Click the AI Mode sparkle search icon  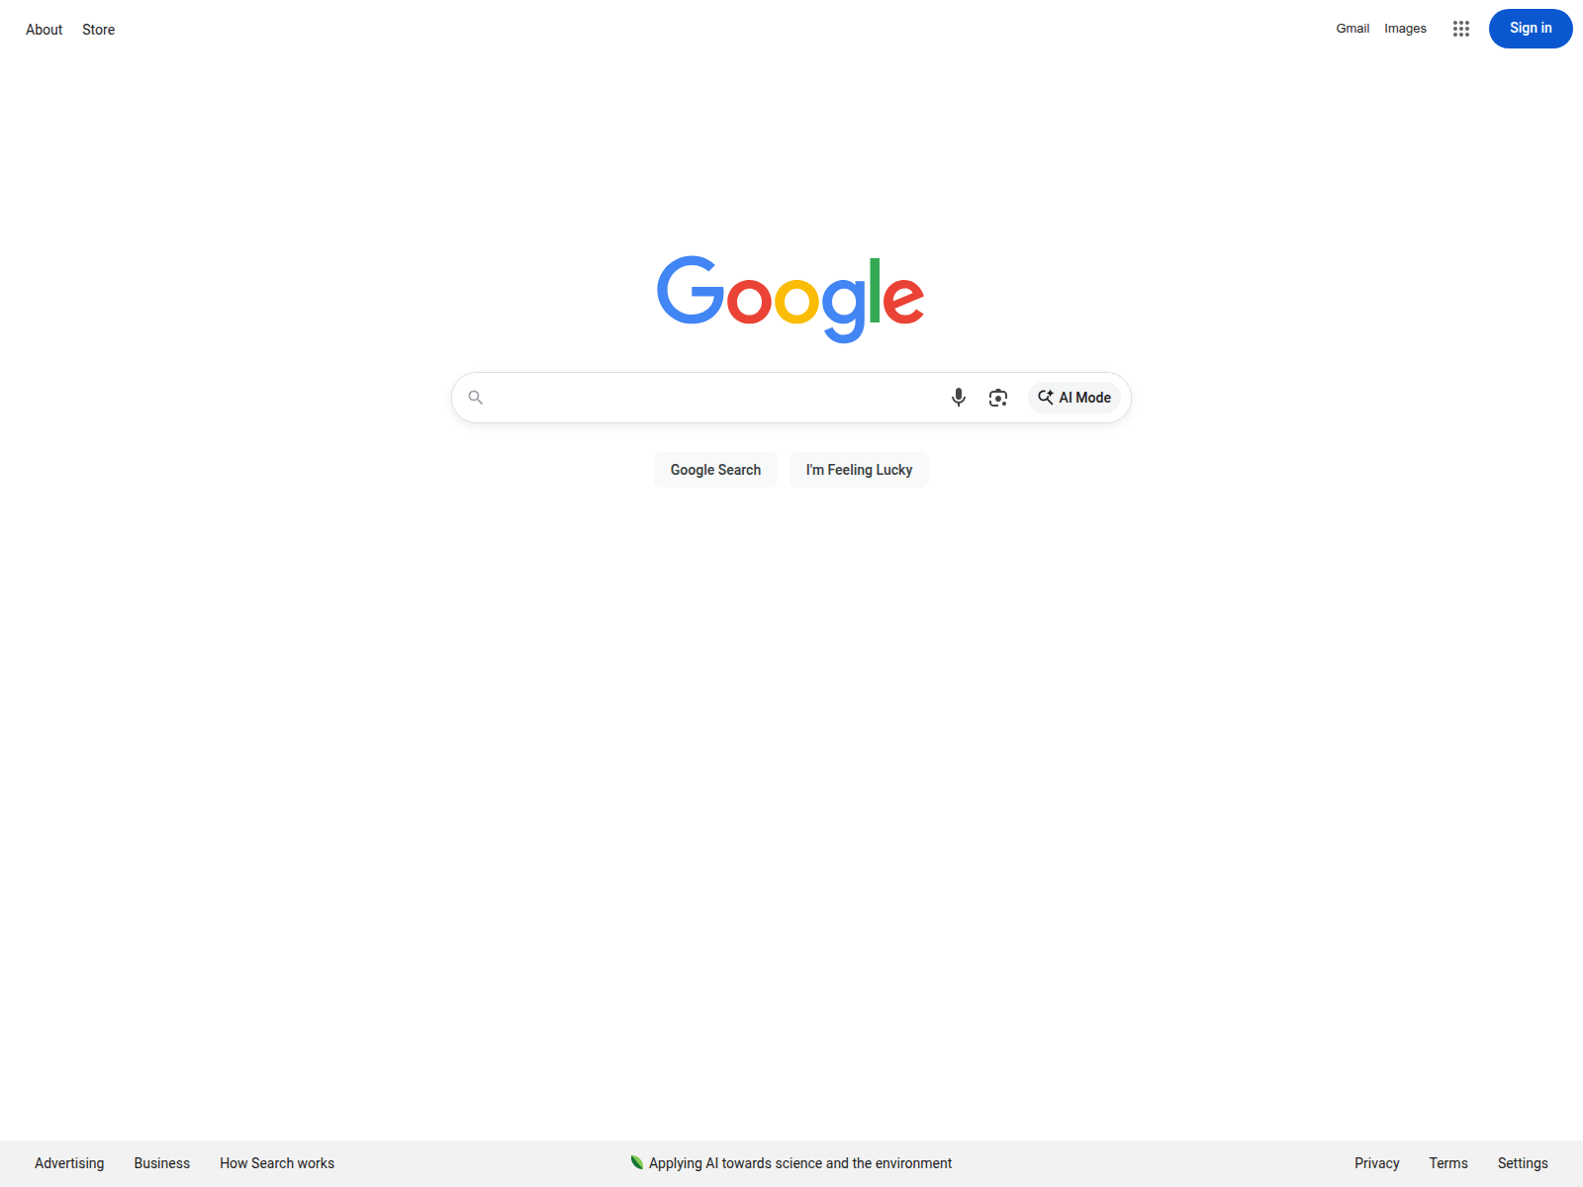tap(1046, 397)
